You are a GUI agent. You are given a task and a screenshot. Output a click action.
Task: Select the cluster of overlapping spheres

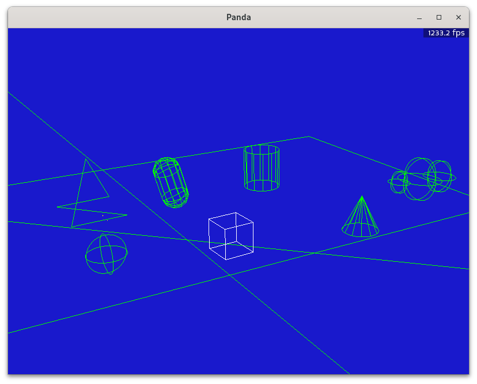click(422, 179)
